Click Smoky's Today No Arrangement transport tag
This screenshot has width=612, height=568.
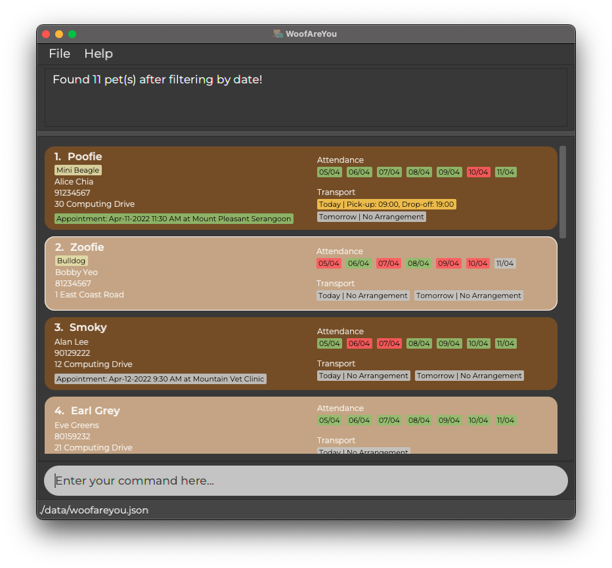coord(362,376)
